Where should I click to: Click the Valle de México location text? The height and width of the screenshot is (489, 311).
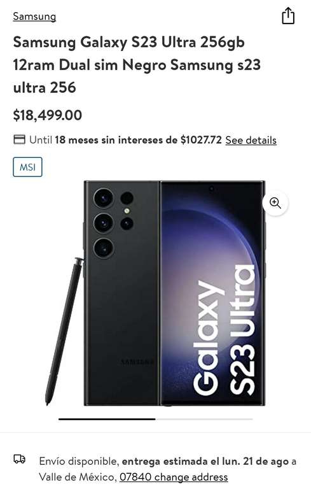[78, 477]
